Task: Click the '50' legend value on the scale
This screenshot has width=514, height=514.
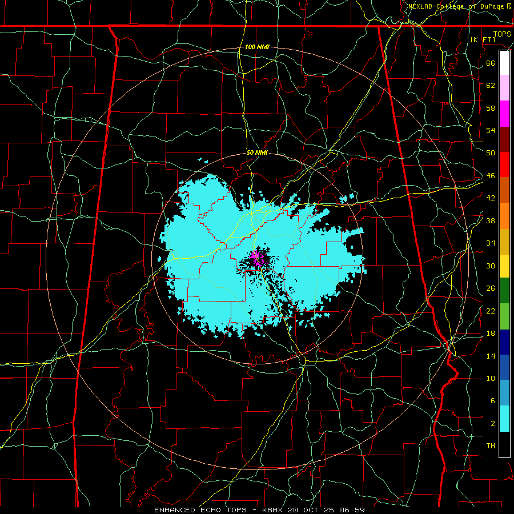Action: 491,152
